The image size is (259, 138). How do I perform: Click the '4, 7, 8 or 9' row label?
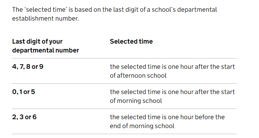[28, 67]
